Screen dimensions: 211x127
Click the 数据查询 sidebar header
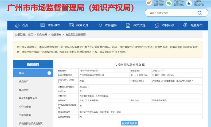(x=33, y=64)
